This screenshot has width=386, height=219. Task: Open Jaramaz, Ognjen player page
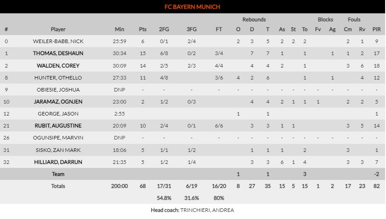coord(58,102)
